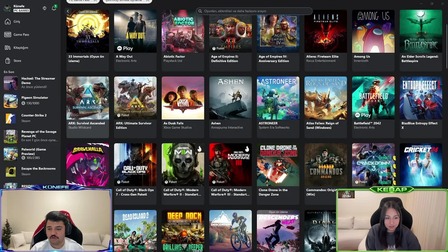Focus the game search input field
448x252 pixels.
[x=254, y=11]
